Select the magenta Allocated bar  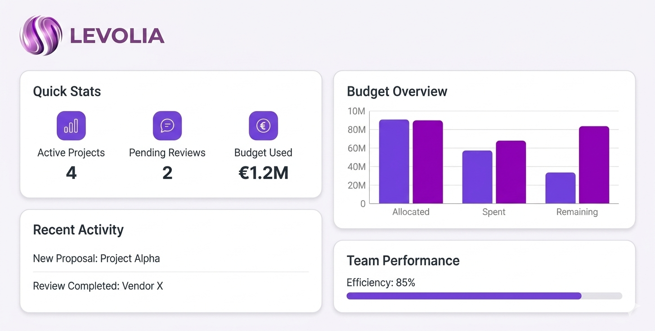(x=428, y=162)
